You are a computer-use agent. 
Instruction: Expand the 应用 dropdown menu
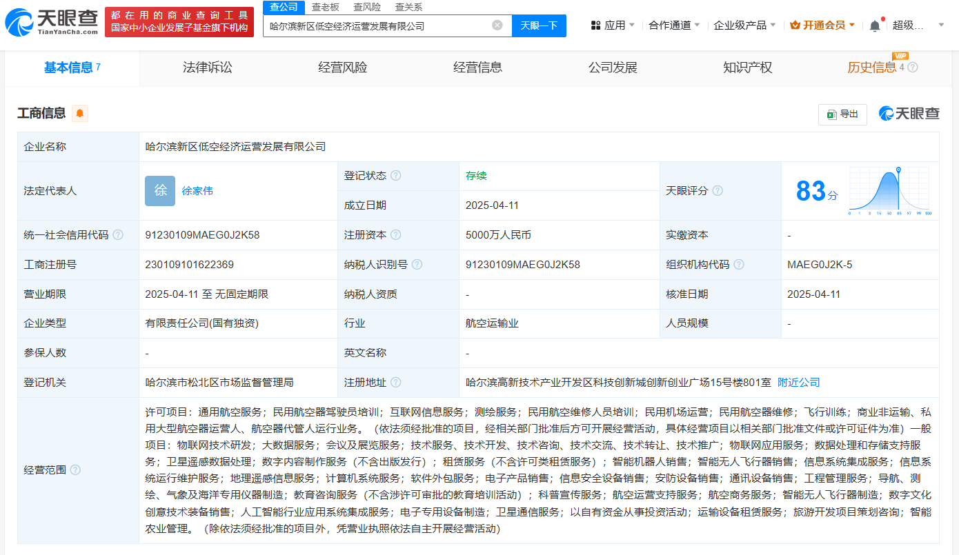click(614, 26)
